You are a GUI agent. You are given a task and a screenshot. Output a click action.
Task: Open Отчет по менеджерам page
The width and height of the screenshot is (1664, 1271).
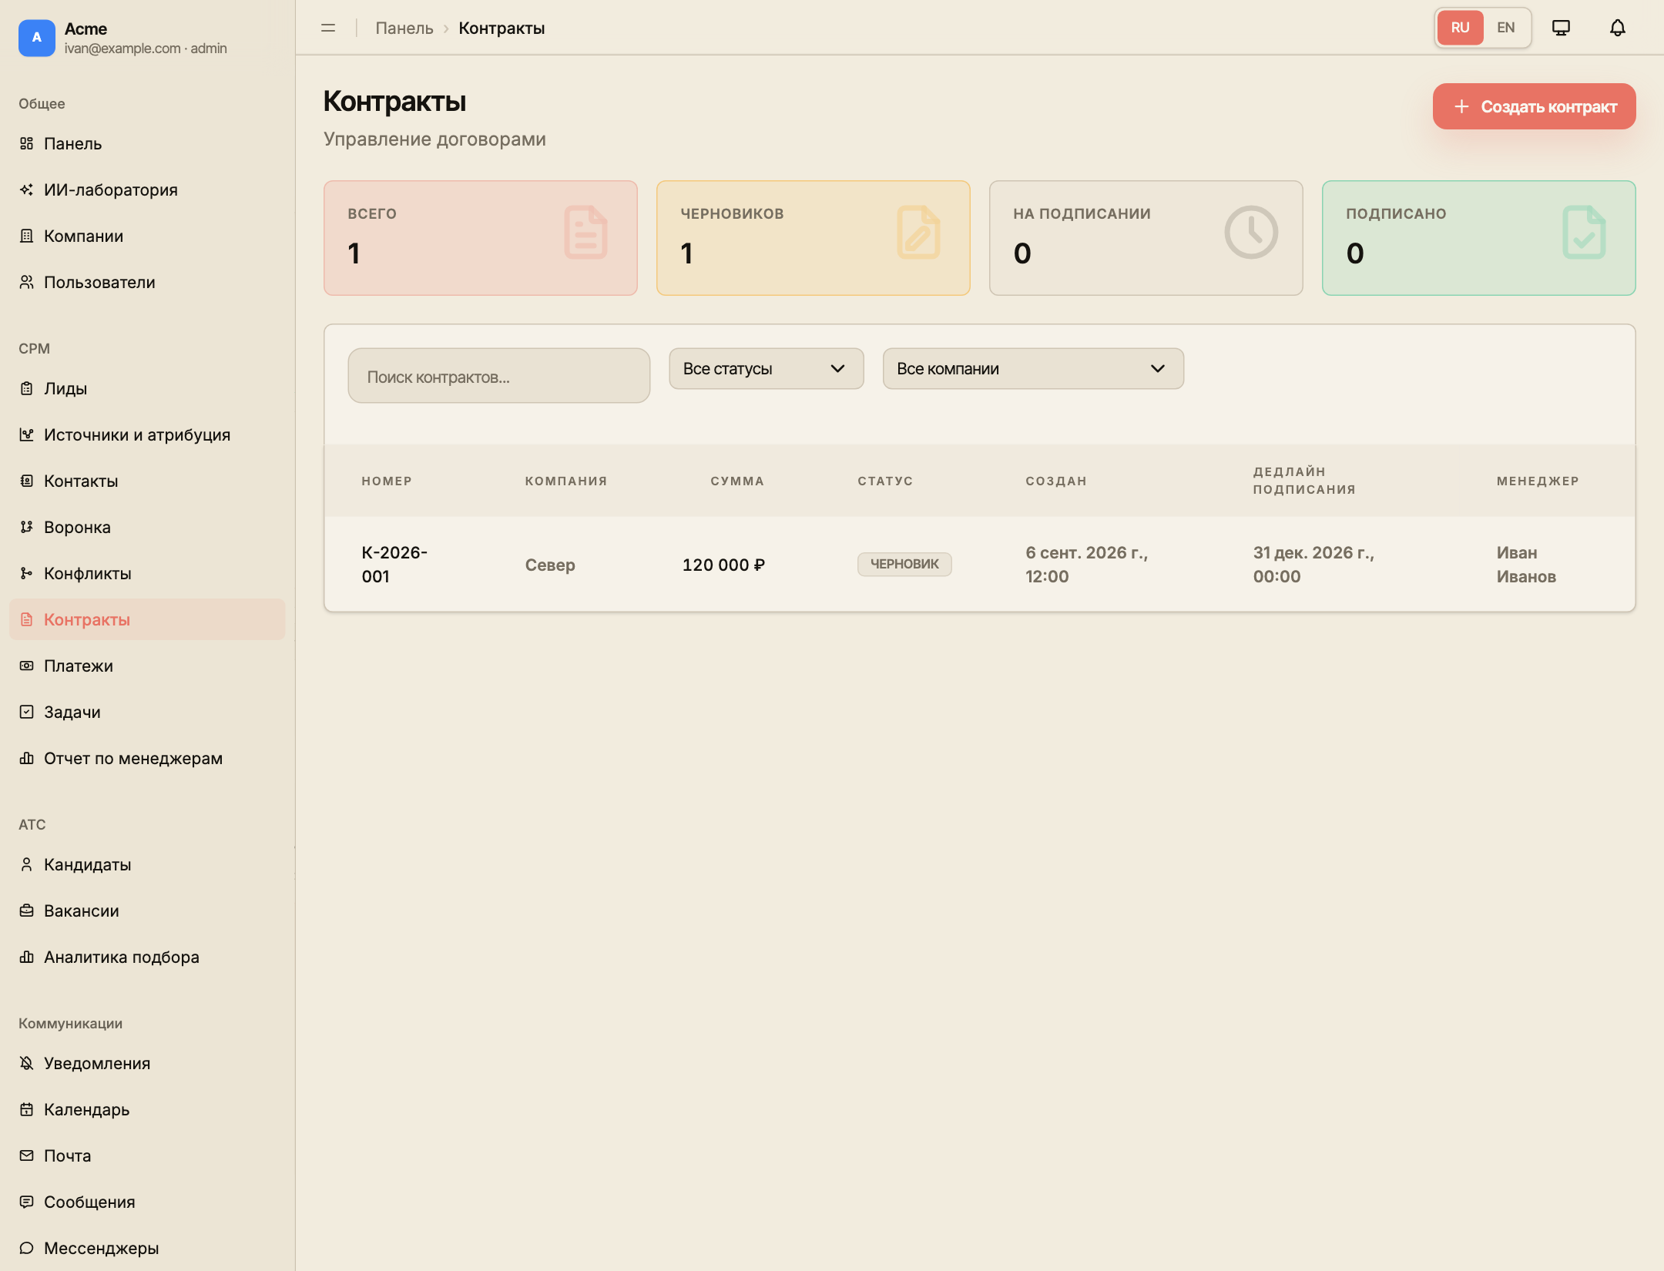click(x=147, y=758)
